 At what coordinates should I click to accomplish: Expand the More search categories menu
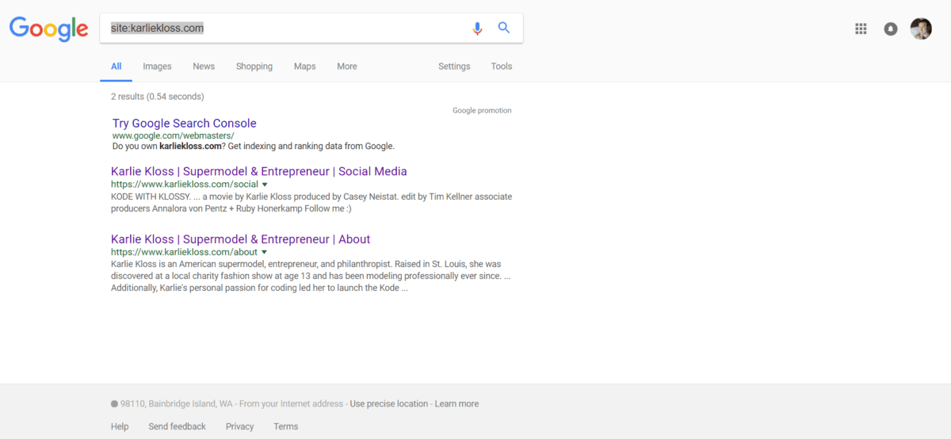[347, 67]
